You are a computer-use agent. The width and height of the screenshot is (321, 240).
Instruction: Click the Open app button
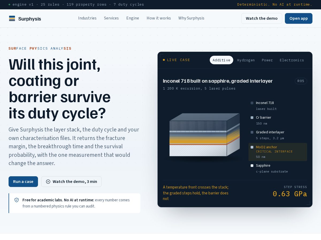299,18
